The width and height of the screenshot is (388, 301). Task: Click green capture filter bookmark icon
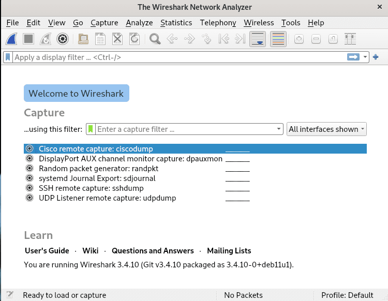[91, 129]
